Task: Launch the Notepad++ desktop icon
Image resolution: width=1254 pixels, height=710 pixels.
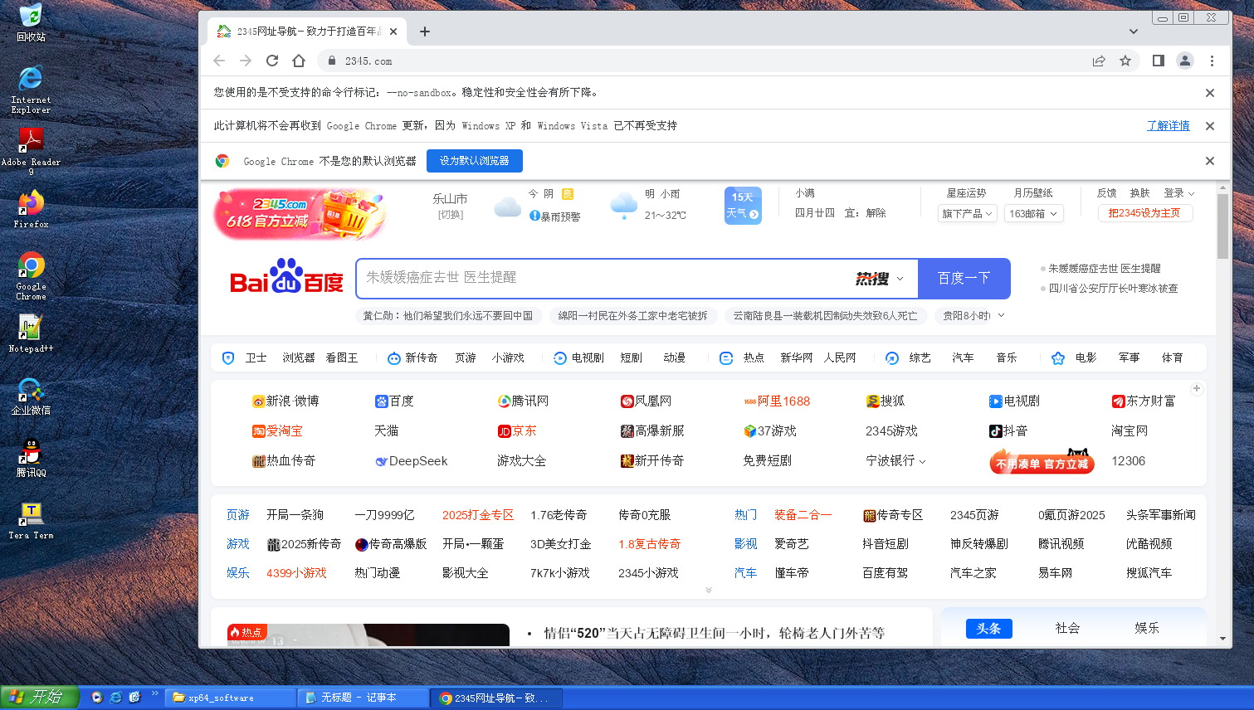Action: tap(31, 333)
